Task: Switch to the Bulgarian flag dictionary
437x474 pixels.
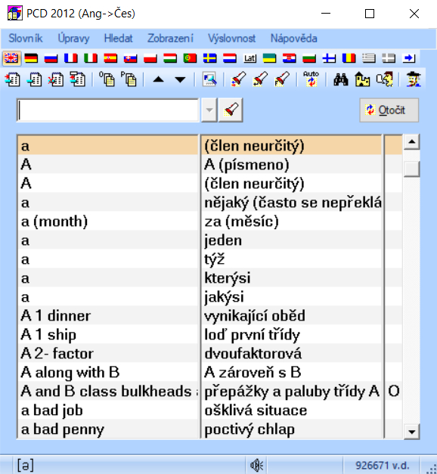Action: 309,58
